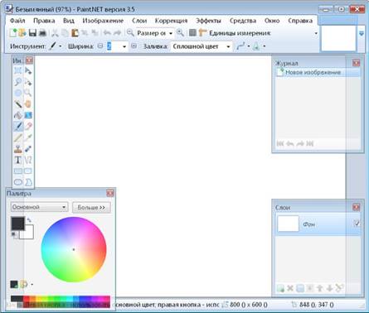The height and width of the screenshot is (313, 369).
Task: Select the Paint Bucket tool
Action: (x=18, y=115)
